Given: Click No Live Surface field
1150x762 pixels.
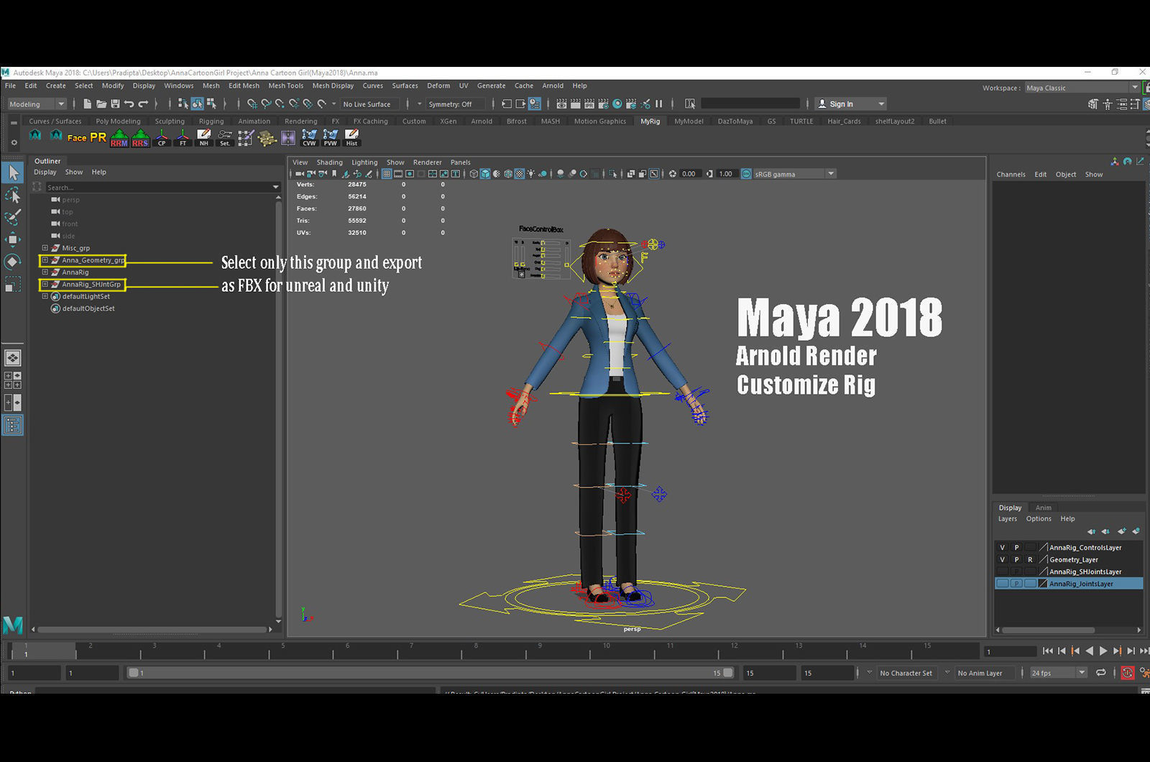Looking at the screenshot, I should pos(369,104).
